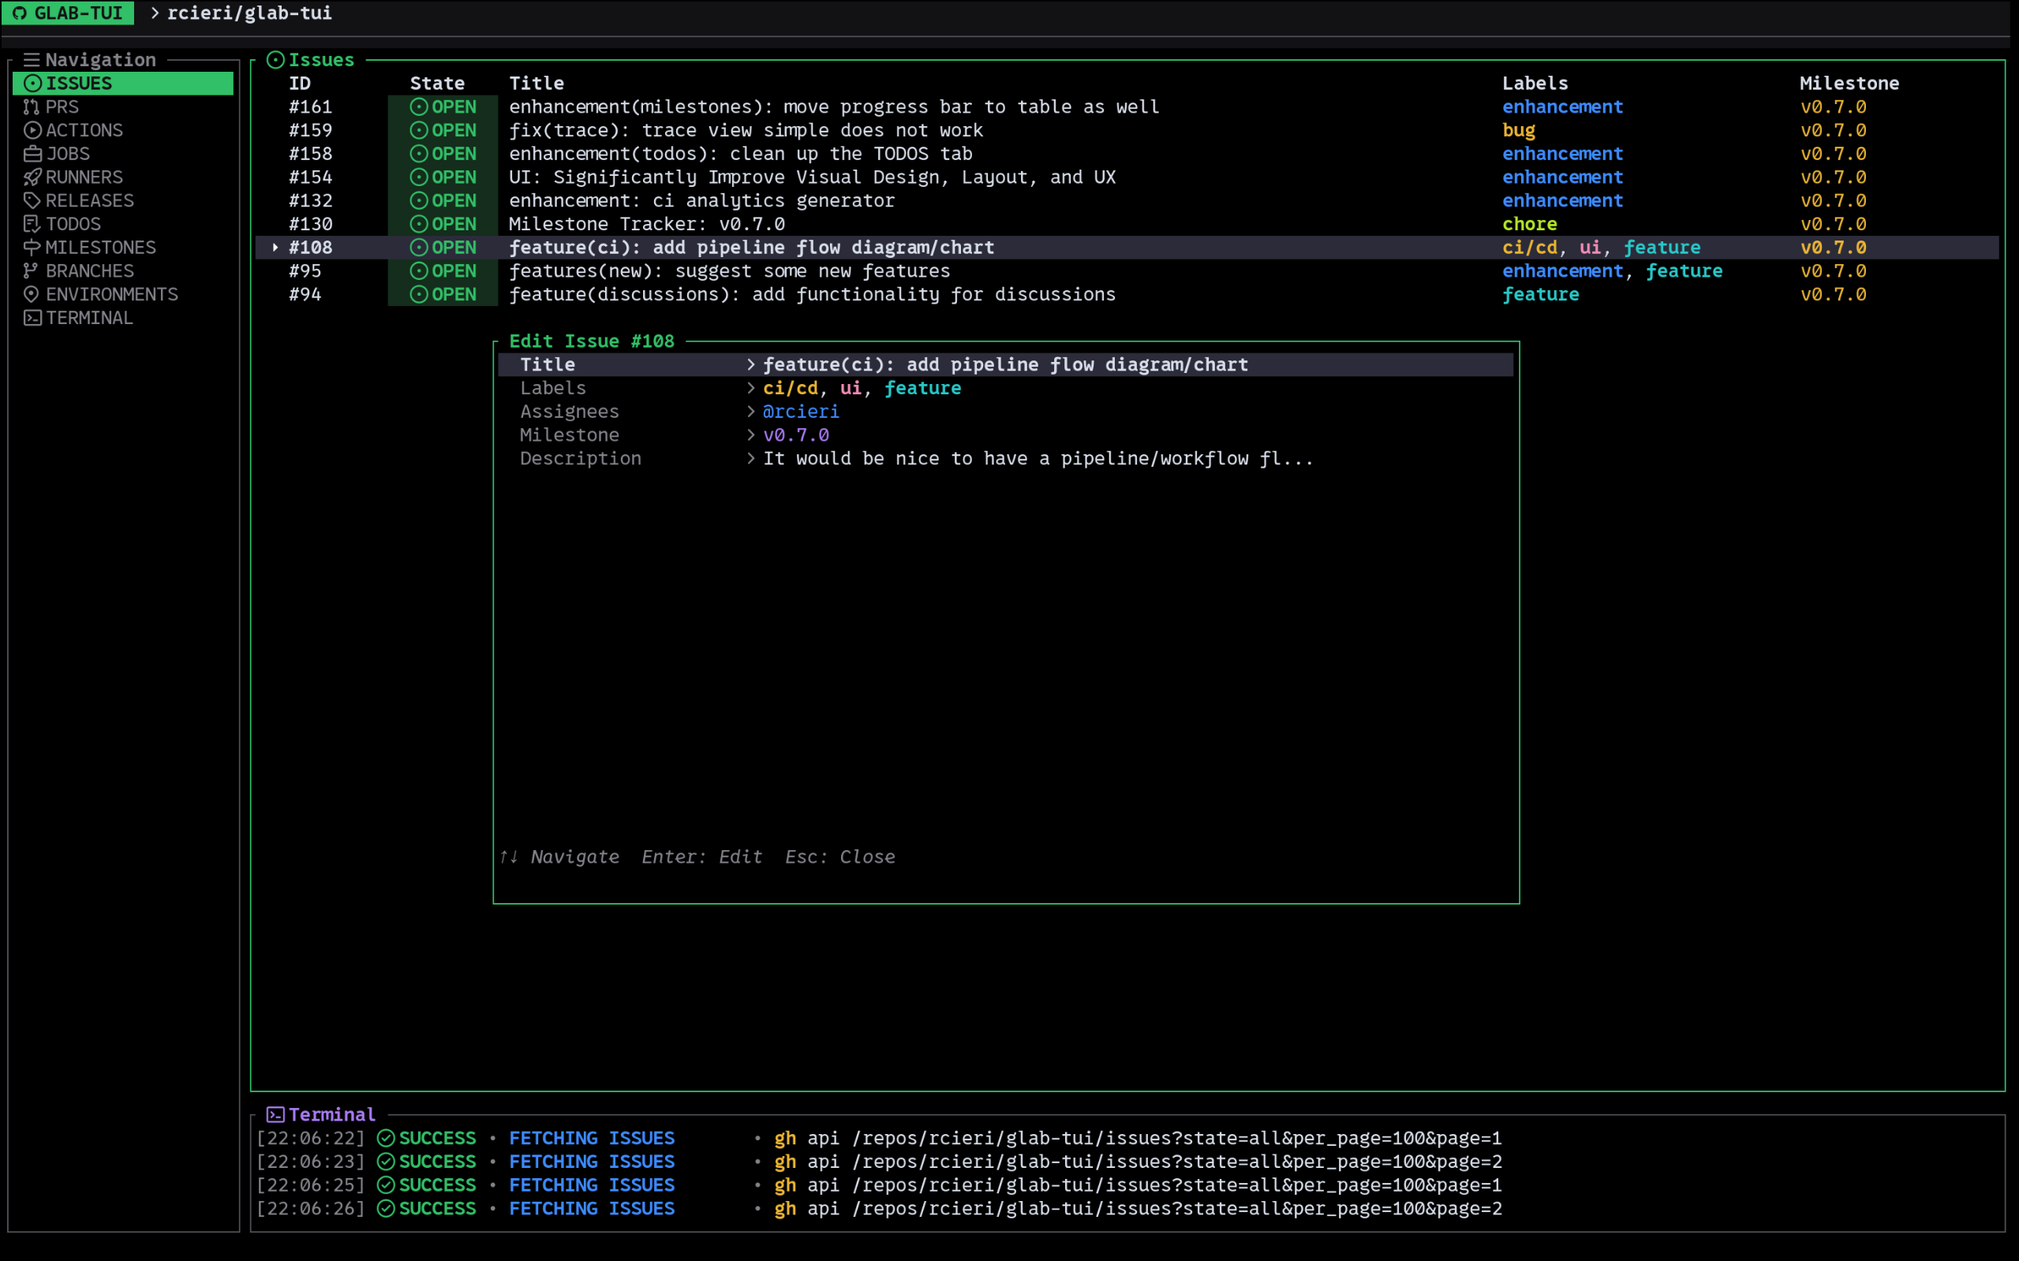Click the chevron before rcieri/glab-tui breadcrumb

(x=155, y=13)
